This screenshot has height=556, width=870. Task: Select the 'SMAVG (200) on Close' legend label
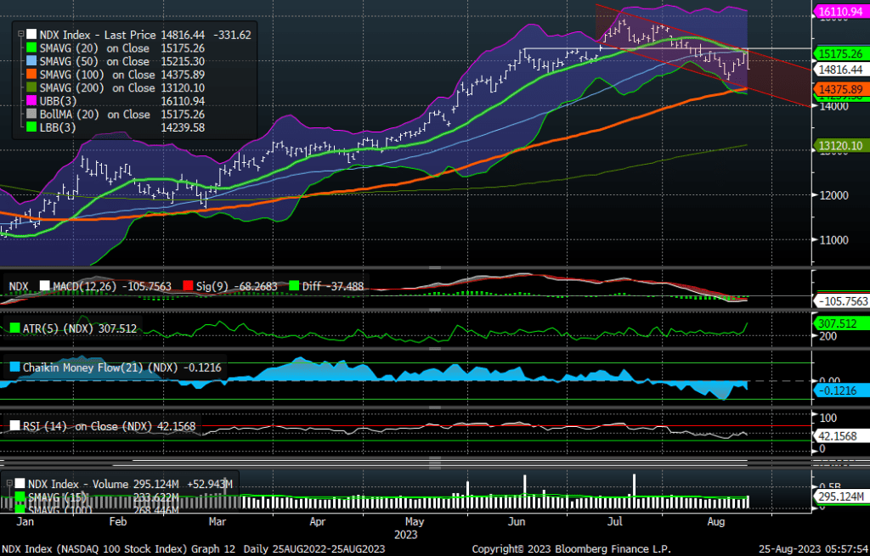pos(97,88)
